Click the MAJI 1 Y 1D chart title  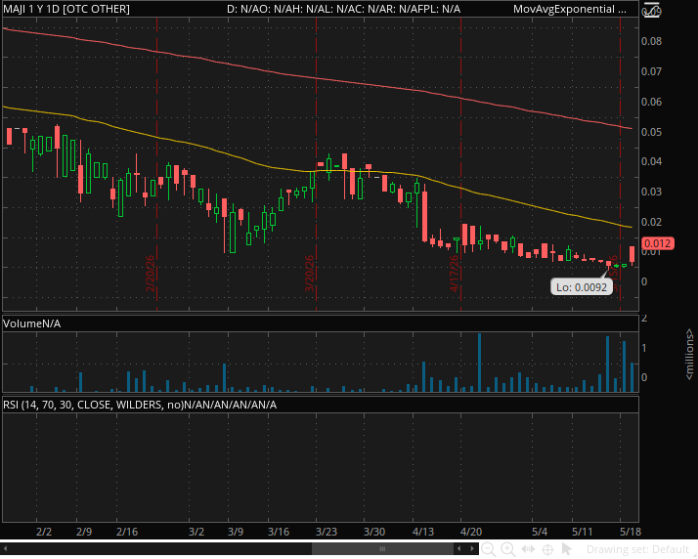point(66,9)
